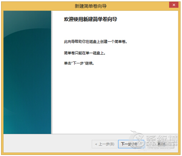
Task: Click the 取消 button behind the watermark
Action: point(161,144)
